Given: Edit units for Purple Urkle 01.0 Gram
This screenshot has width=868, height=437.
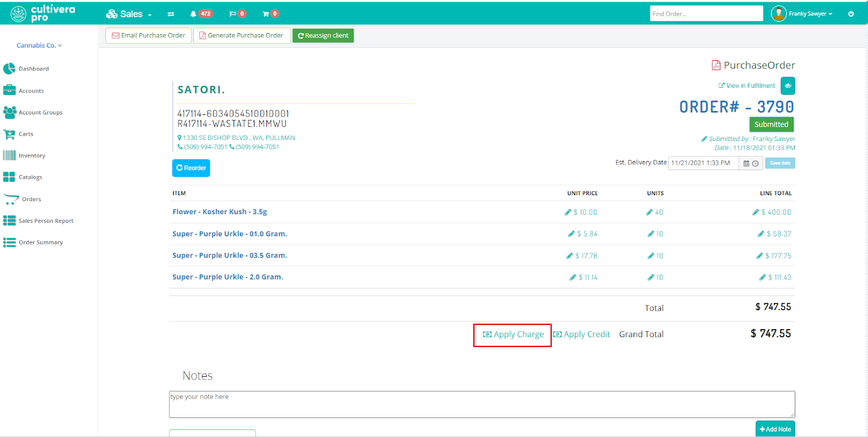Looking at the screenshot, I should click(x=650, y=234).
